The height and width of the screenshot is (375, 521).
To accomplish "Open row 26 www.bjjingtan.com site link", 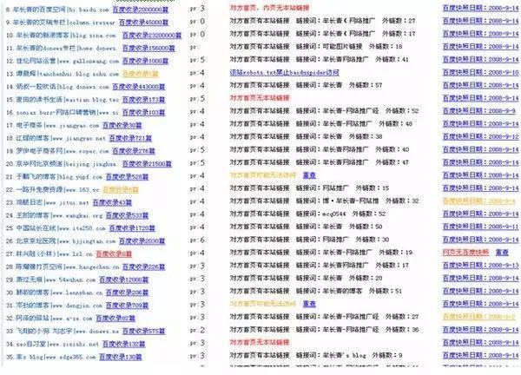I will (66, 241).
